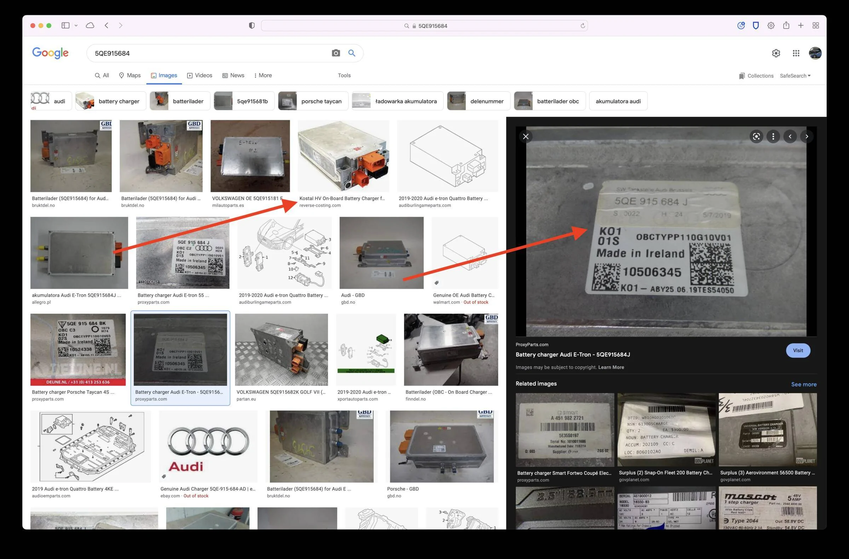
Task: Open the Batterilader OBC finndel.no thumbnail
Action: click(451, 349)
